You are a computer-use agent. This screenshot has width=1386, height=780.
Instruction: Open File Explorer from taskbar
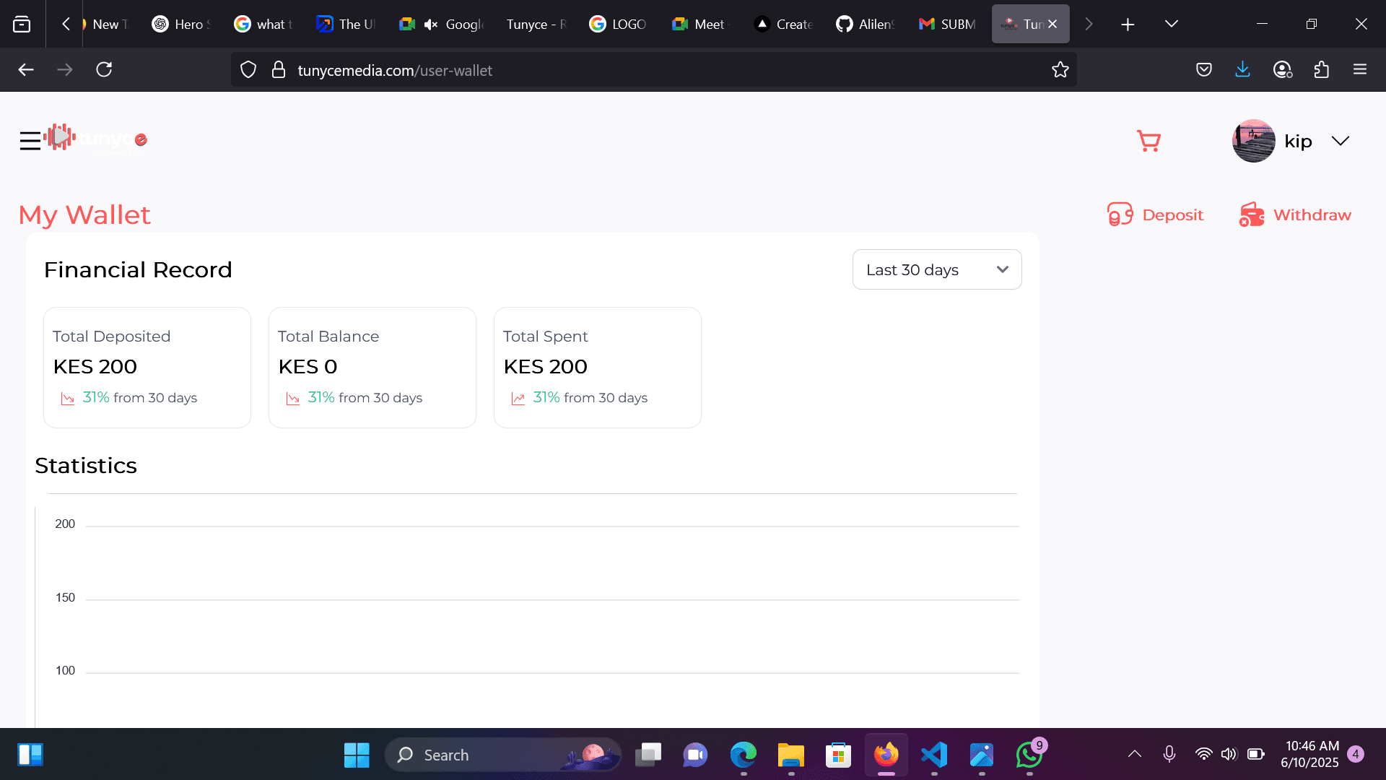tap(790, 755)
